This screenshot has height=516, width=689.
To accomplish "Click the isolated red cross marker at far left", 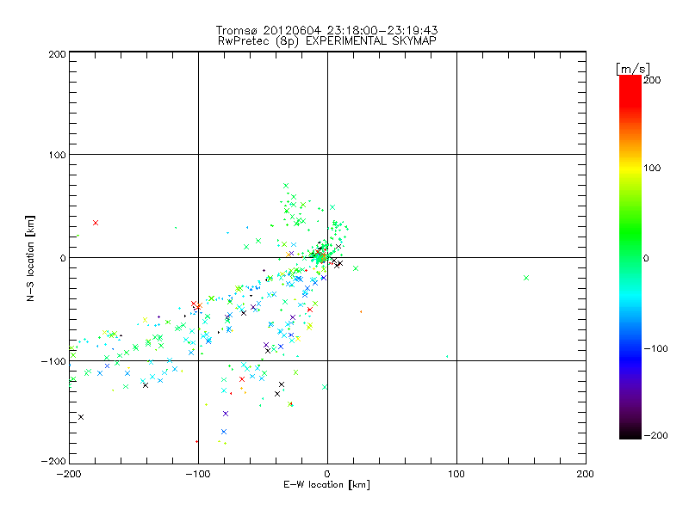I will (96, 223).
